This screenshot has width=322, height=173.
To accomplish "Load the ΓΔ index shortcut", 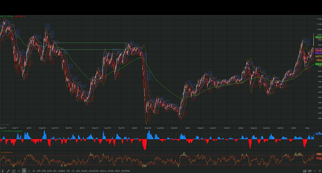I will [73, 171].
